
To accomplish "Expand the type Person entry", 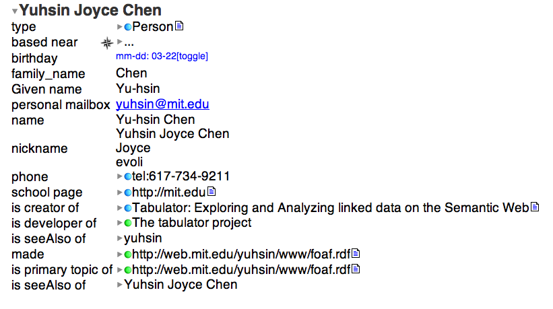I will [x=120, y=27].
